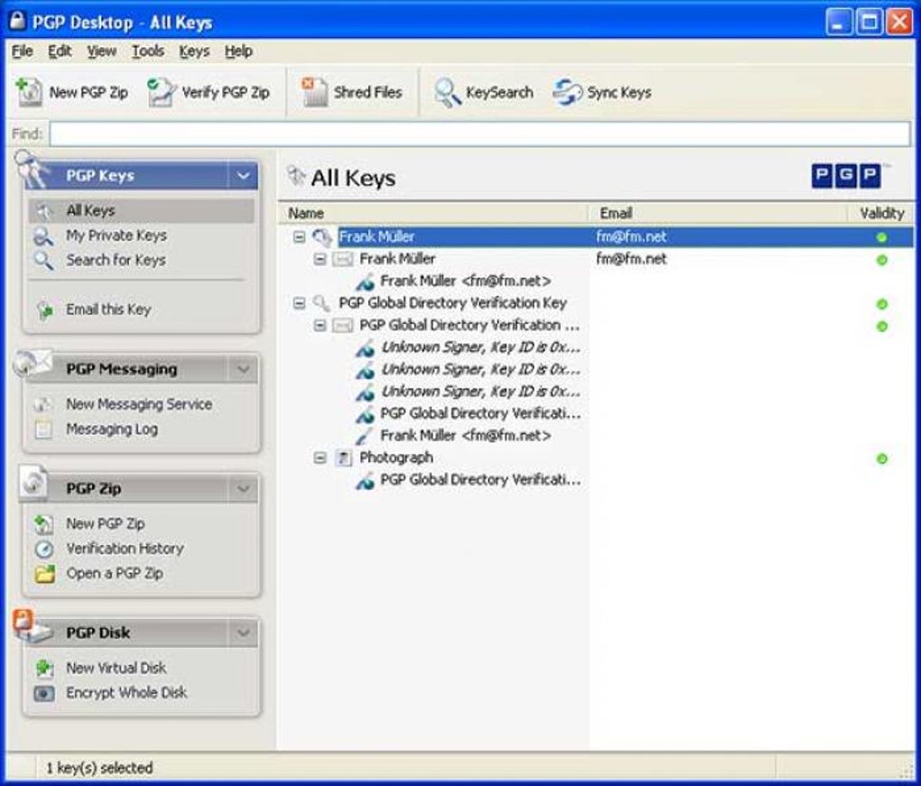Click the Photograph row icon
This screenshot has height=786, width=921.
click(x=343, y=458)
